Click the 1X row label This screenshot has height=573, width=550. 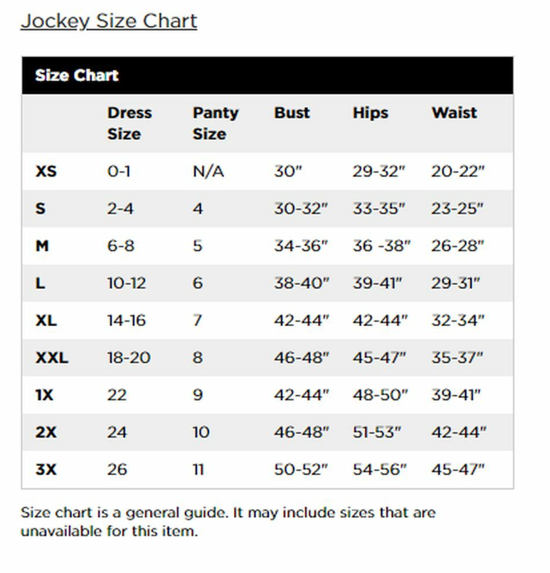click(x=44, y=395)
